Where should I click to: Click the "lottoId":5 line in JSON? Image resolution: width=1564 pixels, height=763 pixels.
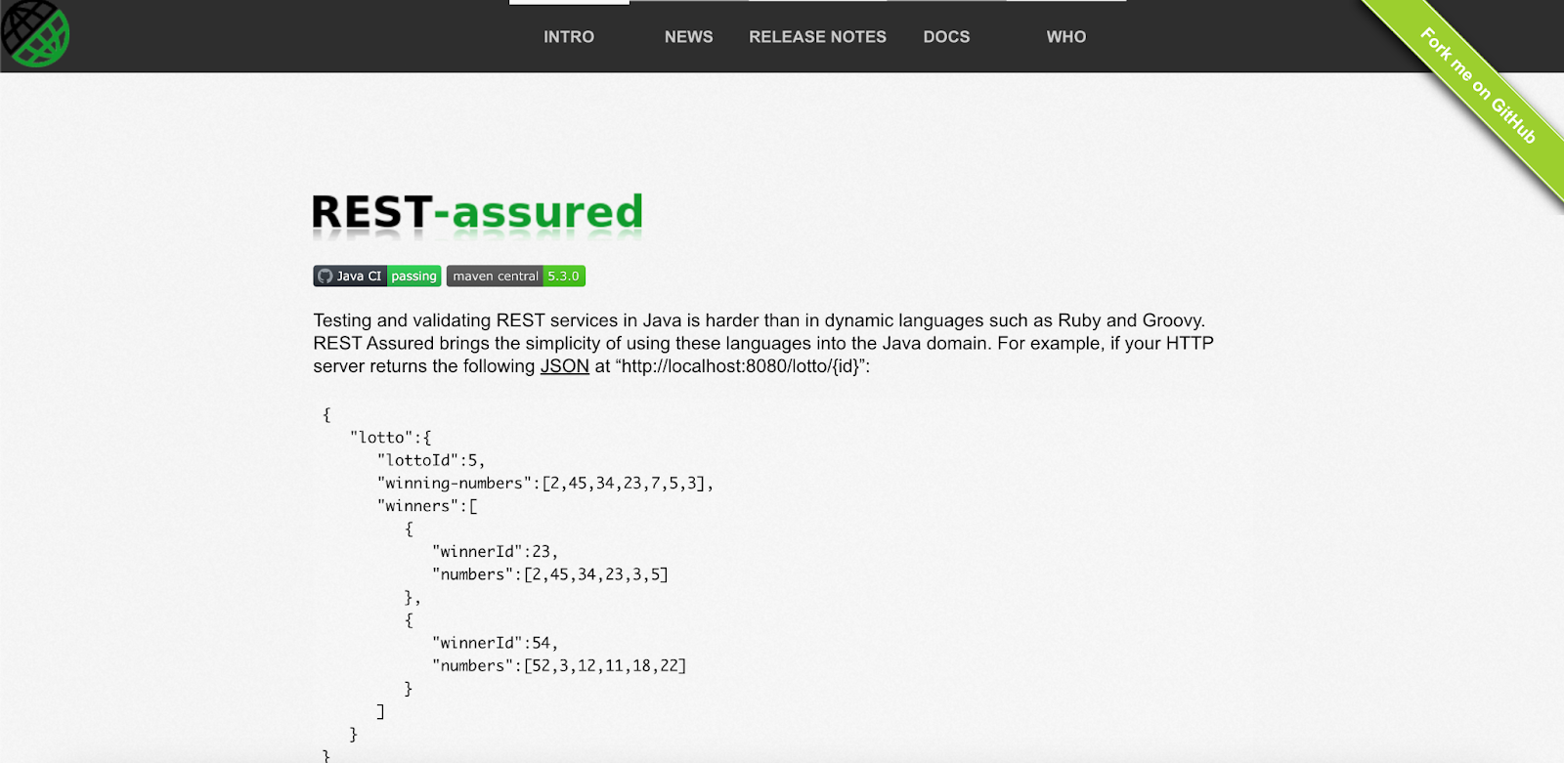point(431,460)
